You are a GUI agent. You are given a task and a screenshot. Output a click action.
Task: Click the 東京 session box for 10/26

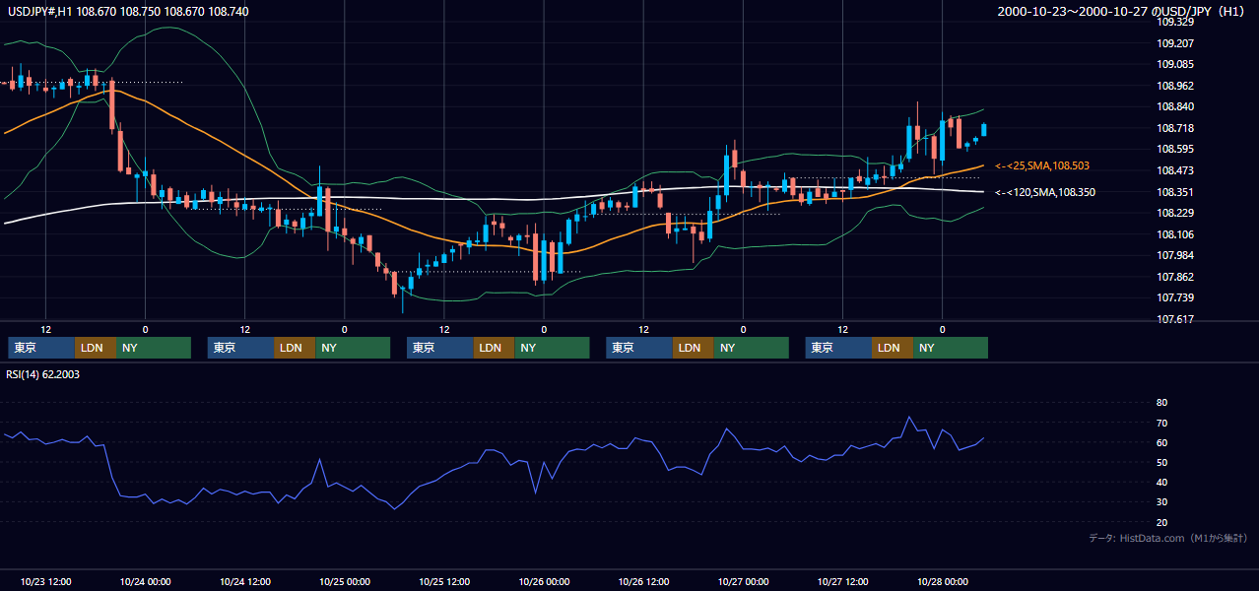pos(639,348)
